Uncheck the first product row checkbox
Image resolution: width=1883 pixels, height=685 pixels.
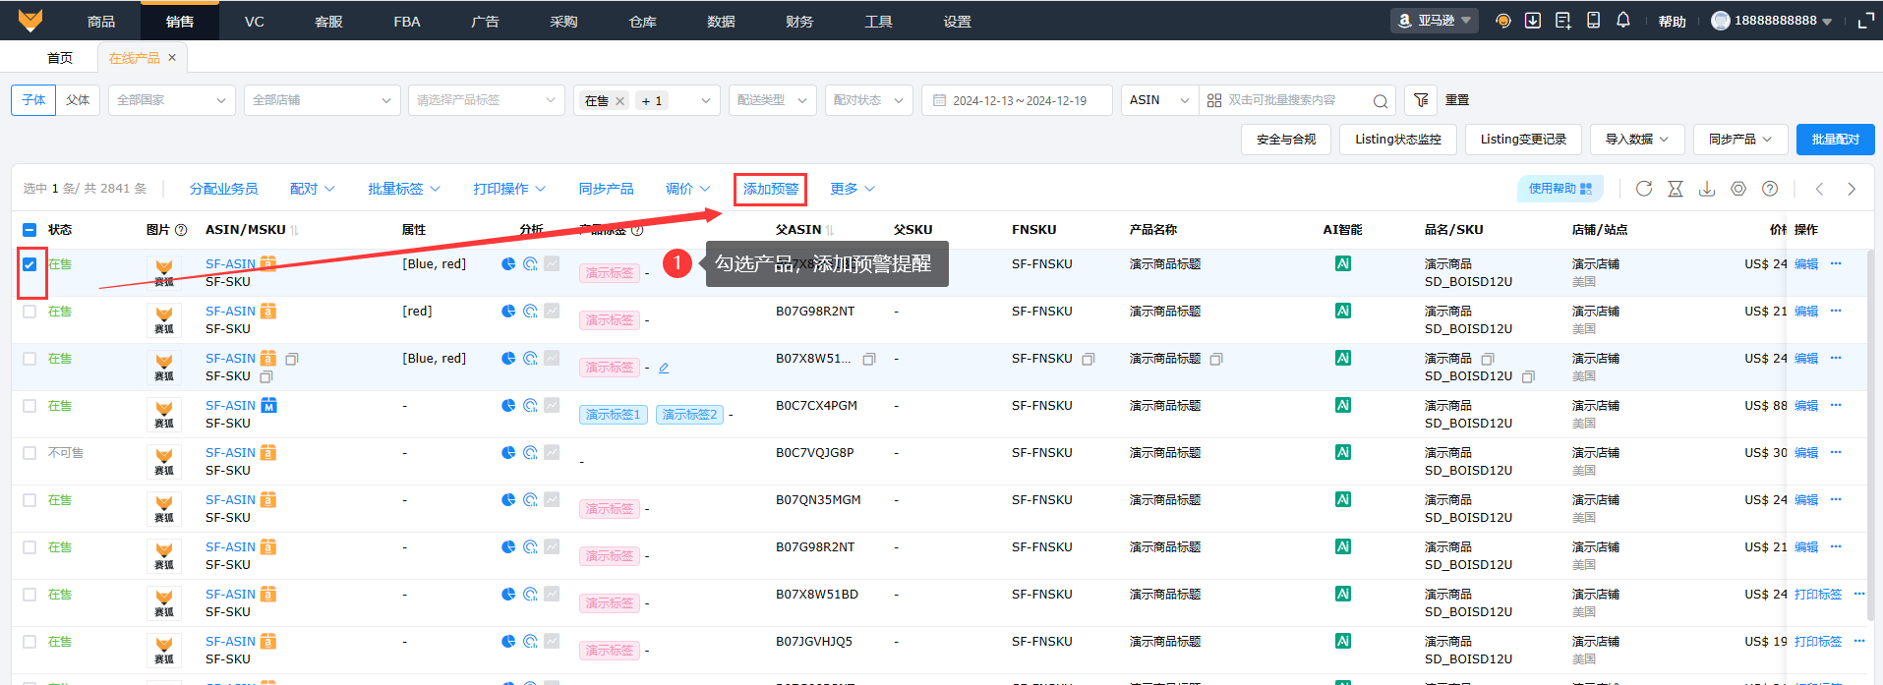29,264
